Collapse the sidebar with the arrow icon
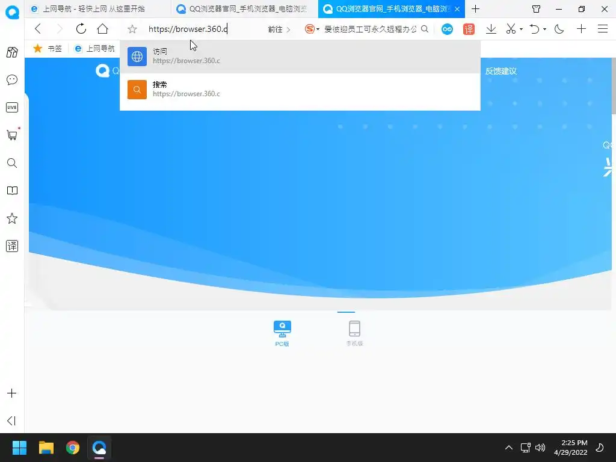The image size is (616, 462). click(12, 420)
